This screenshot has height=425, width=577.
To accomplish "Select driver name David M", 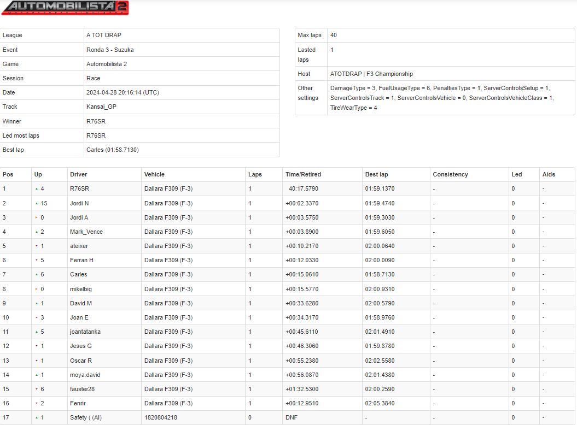I will pyautogui.click(x=81, y=303).
